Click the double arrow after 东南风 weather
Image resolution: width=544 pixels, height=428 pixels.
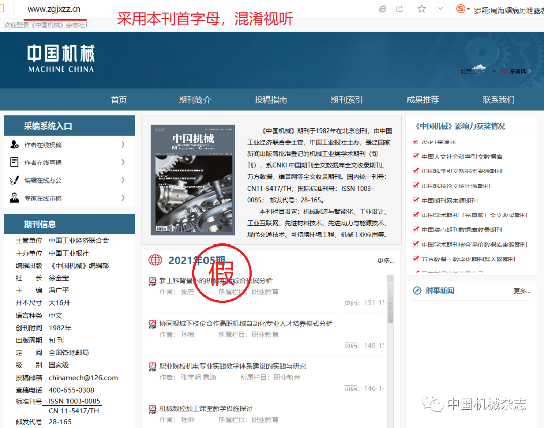coord(530,71)
